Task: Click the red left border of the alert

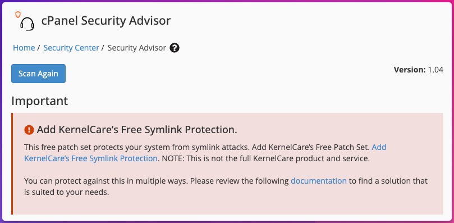Action: 12,163
